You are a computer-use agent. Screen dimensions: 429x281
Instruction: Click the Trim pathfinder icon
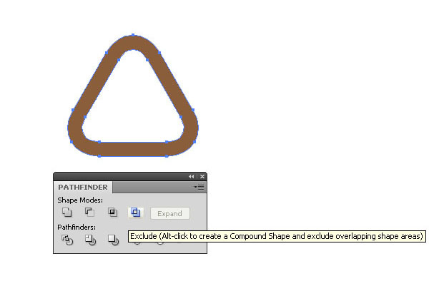(90, 240)
